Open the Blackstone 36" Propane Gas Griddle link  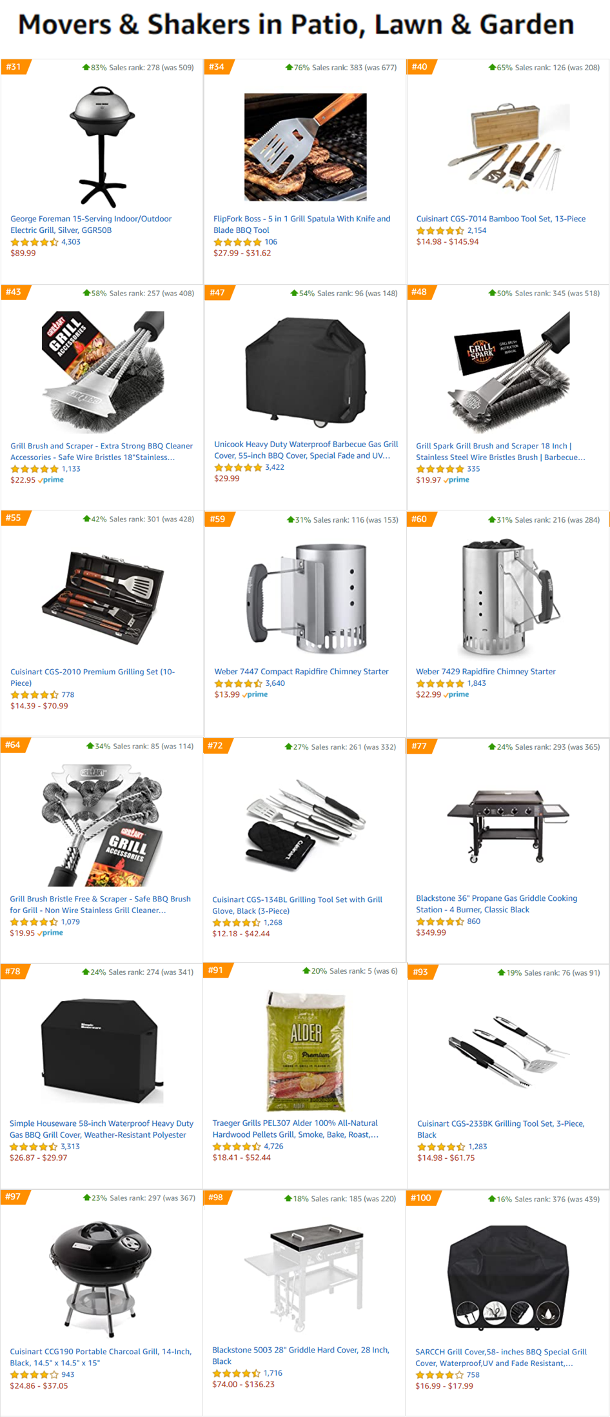tap(497, 904)
